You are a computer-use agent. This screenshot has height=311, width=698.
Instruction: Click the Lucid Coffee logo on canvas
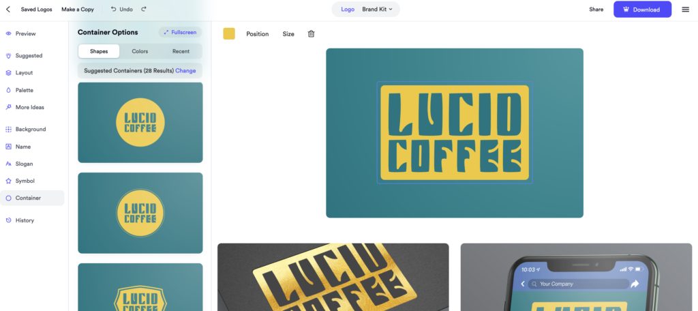point(455,133)
